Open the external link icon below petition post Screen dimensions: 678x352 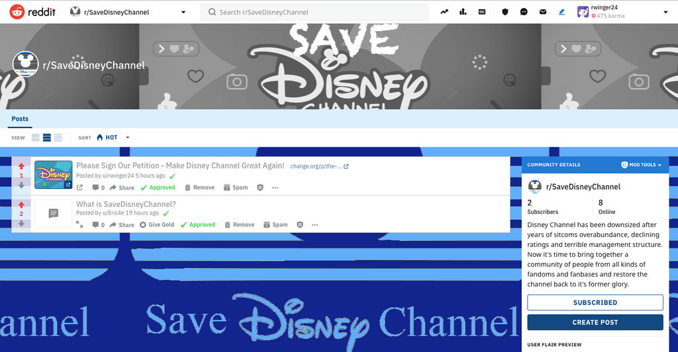(x=79, y=188)
